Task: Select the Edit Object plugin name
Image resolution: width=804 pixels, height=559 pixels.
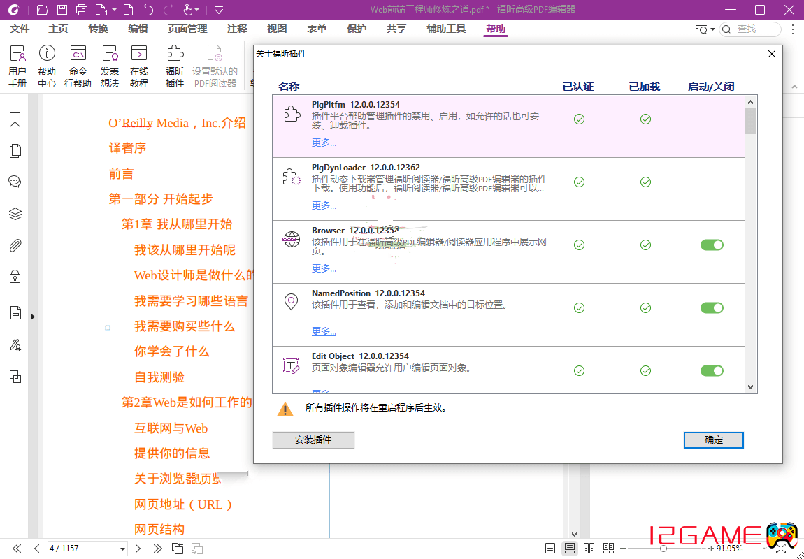Action: pos(333,356)
